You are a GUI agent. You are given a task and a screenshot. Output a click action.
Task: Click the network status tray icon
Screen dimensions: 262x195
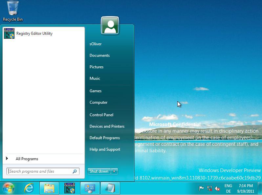pos(209,188)
